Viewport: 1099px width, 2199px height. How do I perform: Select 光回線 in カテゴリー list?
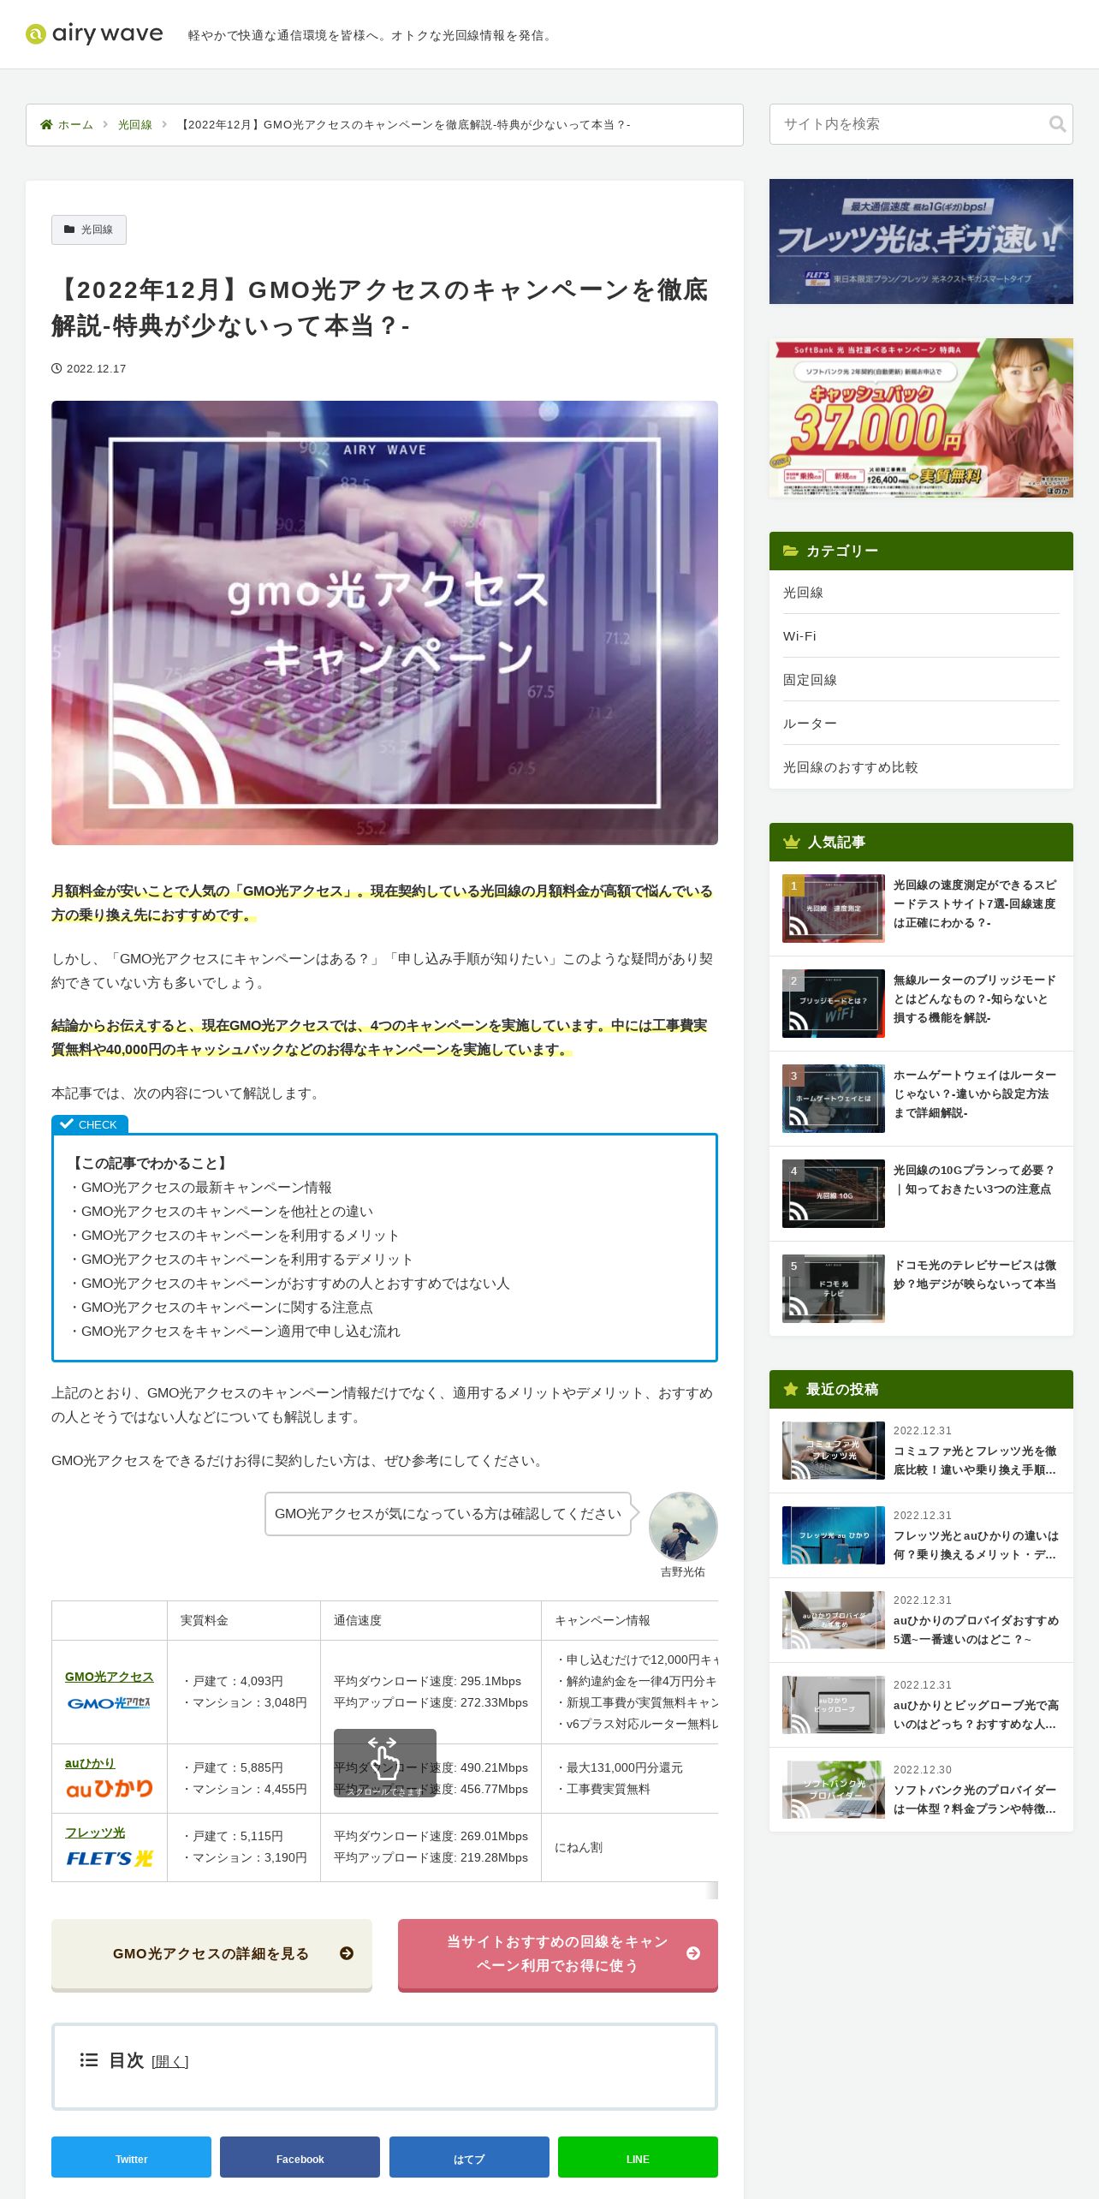pos(921,593)
